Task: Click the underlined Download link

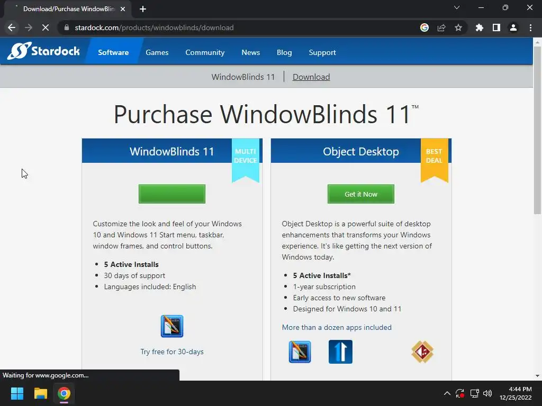Action: click(x=311, y=77)
